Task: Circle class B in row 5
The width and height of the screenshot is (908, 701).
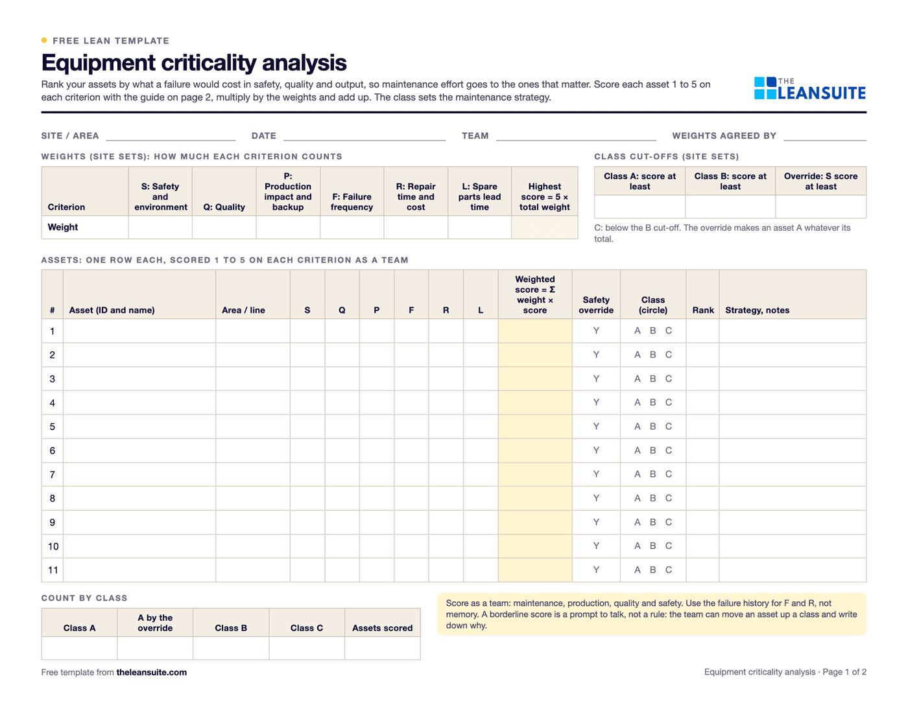Action: [653, 426]
